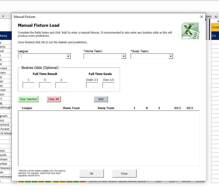219x193 pixels.
Task: Click the Clear Selected button
Action: [x=28, y=99]
